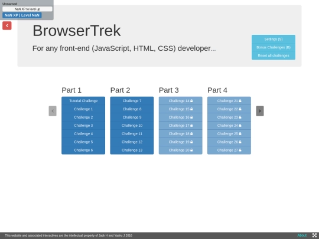Click the Part 1 heading
Viewport: 319px width, 239px height.
[71, 90]
